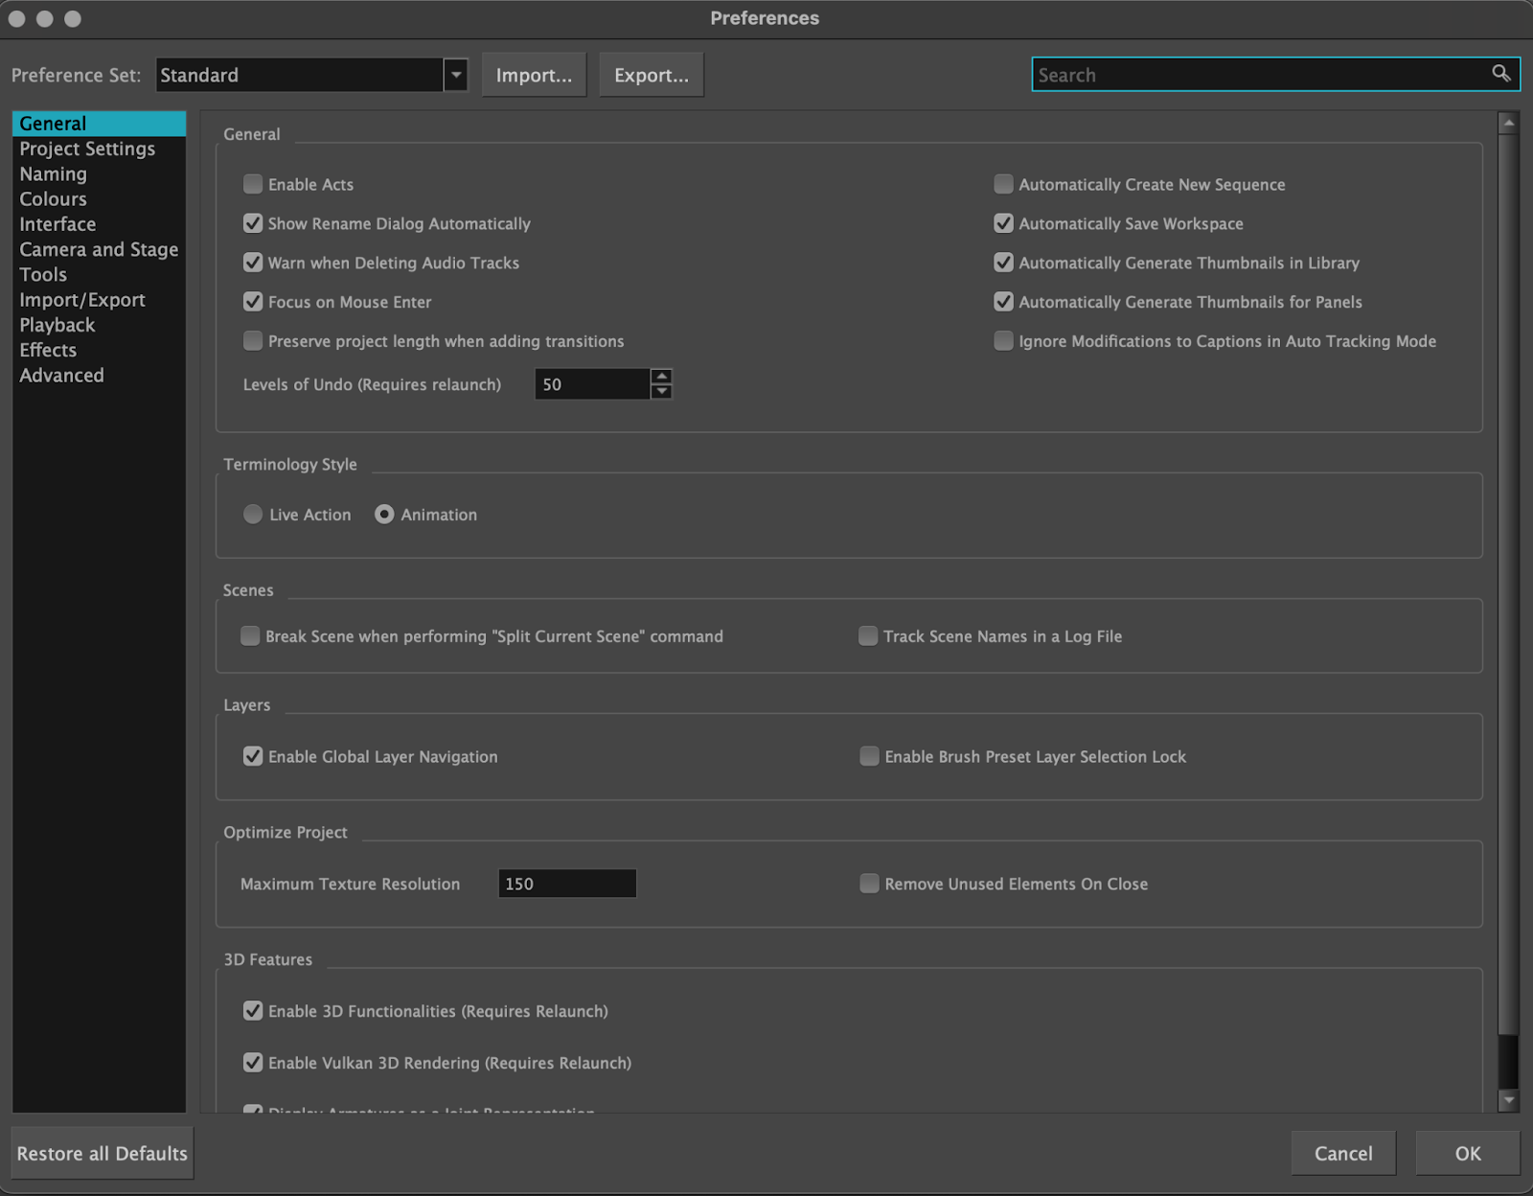Enable the Enable Acts checkbox
1533x1196 pixels.
253,184
